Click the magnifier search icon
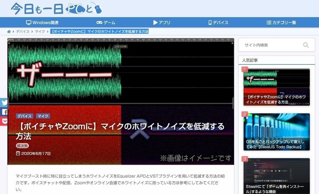The height and width of the screenshot is (194, 319). [x=305, y=45]
